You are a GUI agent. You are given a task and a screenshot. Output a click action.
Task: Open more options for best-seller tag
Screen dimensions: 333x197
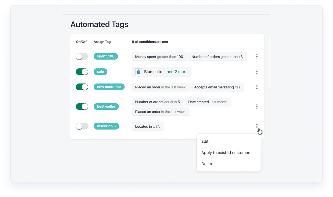[257, 106]
